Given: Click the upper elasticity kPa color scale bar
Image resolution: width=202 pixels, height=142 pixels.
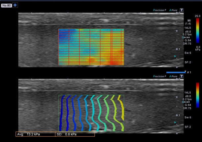Looking at the screenshot, I should 197,31.
